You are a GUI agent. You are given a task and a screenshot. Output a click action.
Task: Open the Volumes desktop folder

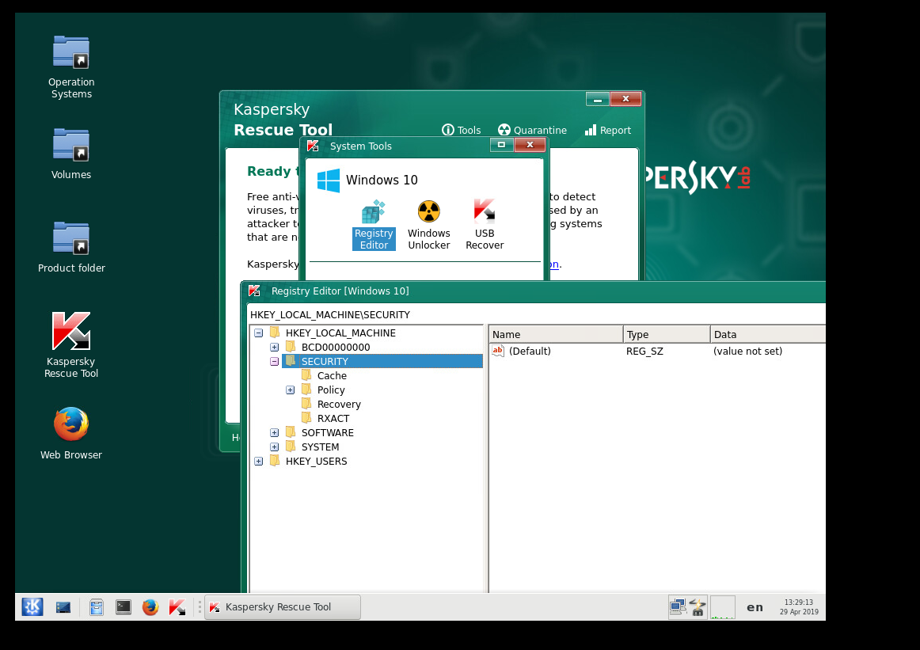pyautogui.click(x=71, y=153)
